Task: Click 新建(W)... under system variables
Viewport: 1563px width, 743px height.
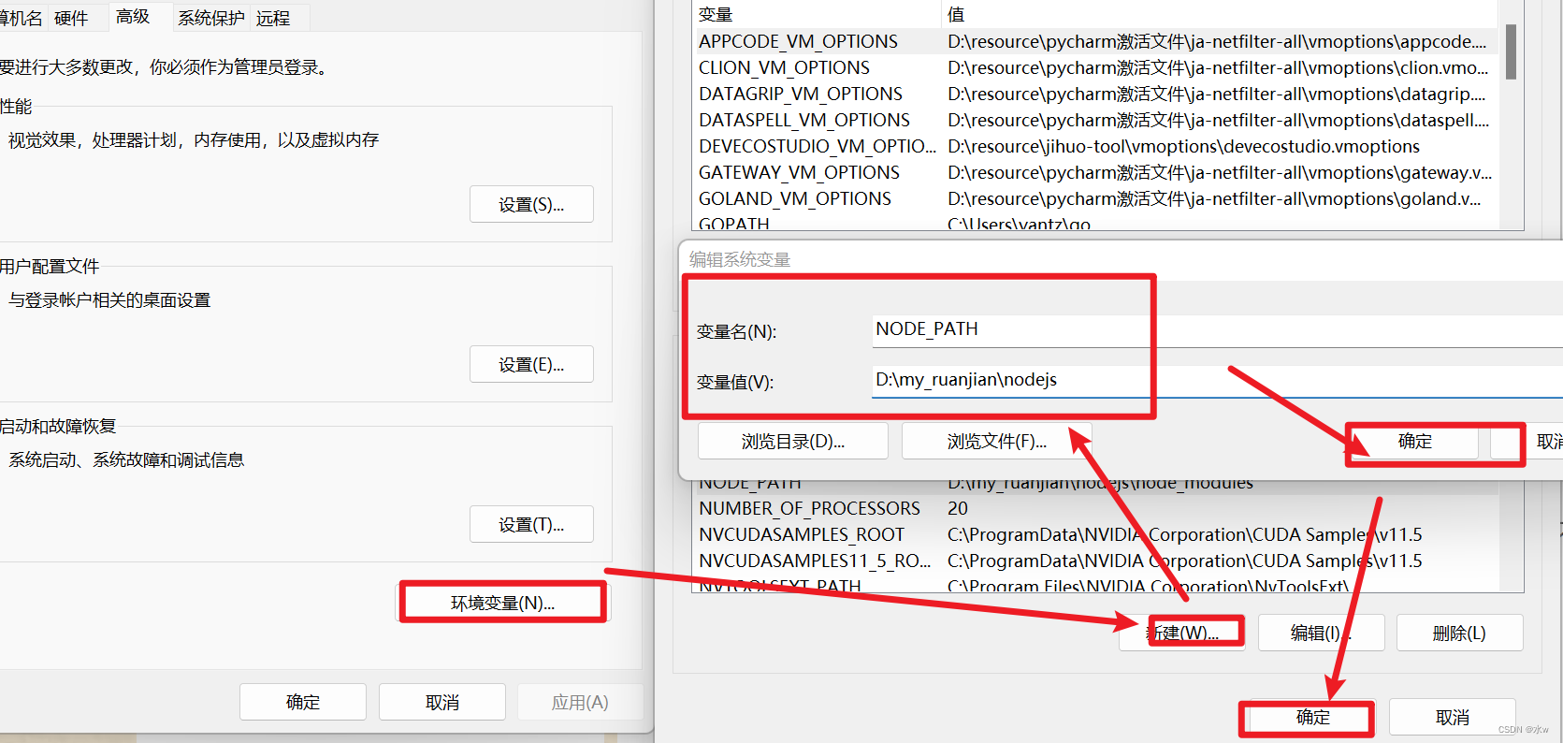Action: pos(1183,633)
